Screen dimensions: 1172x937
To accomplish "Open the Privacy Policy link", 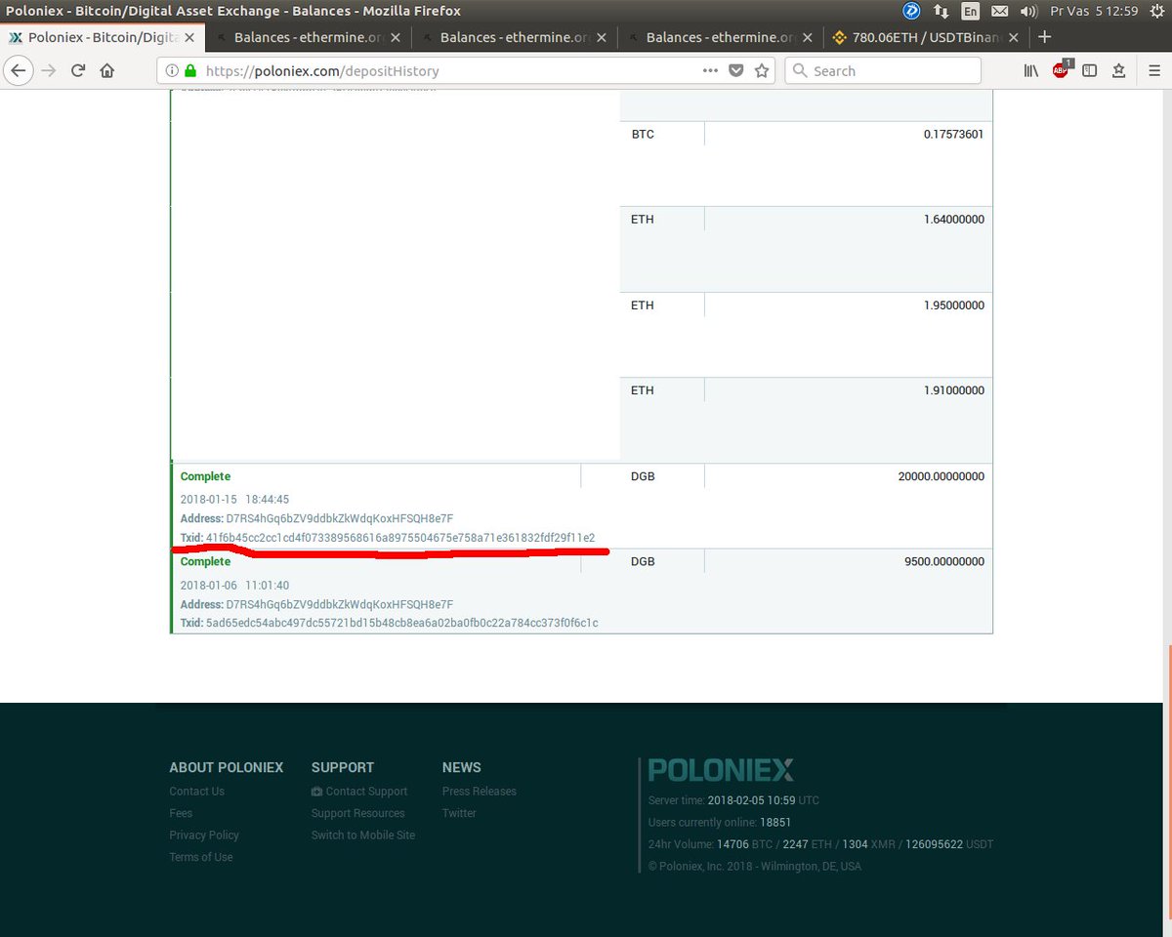I will coord(204,835).
